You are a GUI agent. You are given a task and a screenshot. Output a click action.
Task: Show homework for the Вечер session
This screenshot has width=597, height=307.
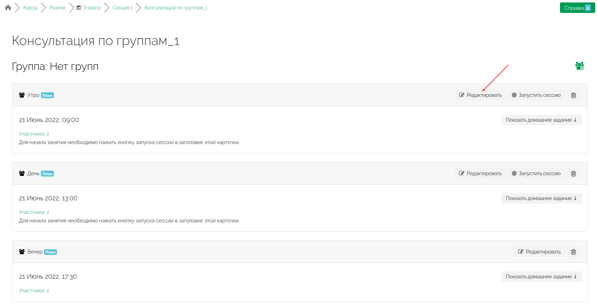tap(541, 277)
